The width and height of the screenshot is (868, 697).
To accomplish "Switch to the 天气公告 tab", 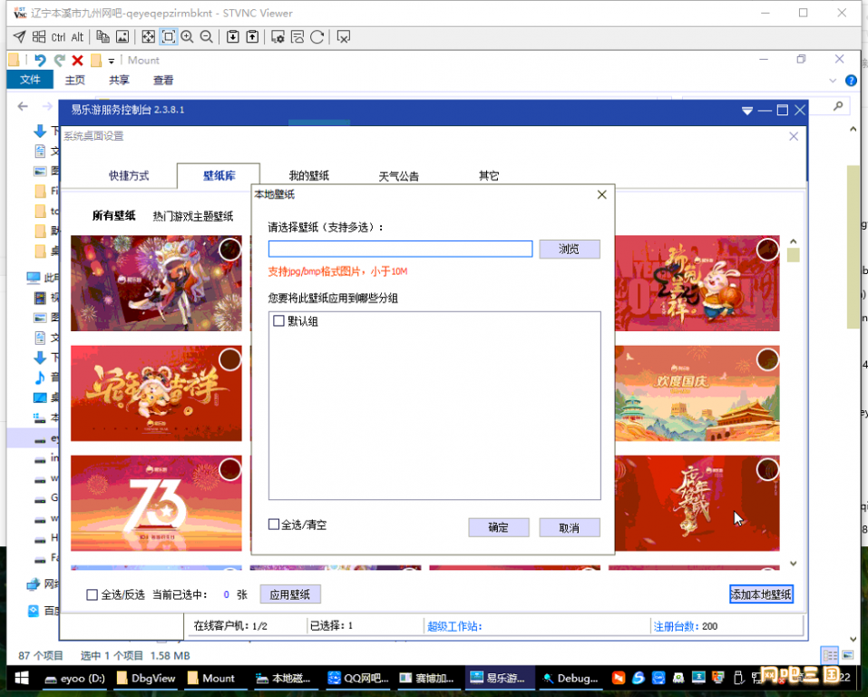I will pos(398,176).
